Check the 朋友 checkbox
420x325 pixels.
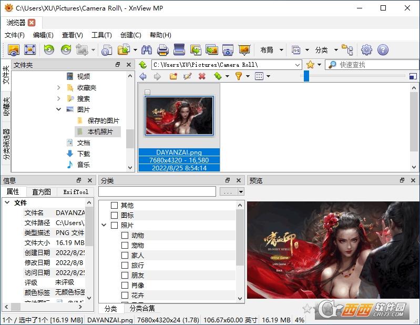click(x=125, y=275)
